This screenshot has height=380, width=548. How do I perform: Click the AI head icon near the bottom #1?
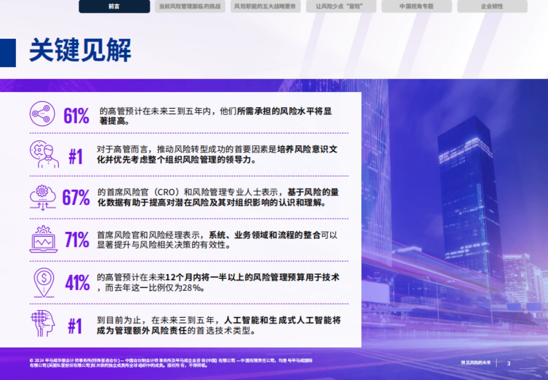pos(43,324)
